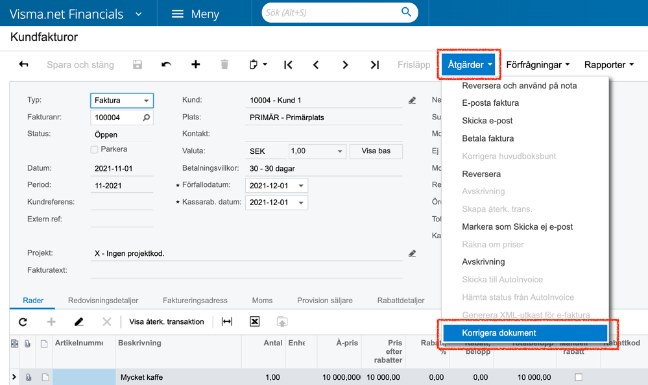
Task: Delete row with grid X icon
Action: [x=106, y=322]
